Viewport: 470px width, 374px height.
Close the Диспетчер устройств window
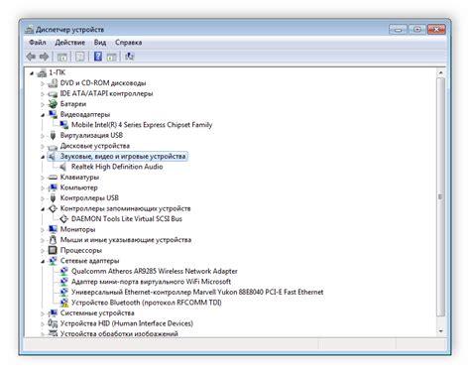pyautogui.click(x=436, y=30)
